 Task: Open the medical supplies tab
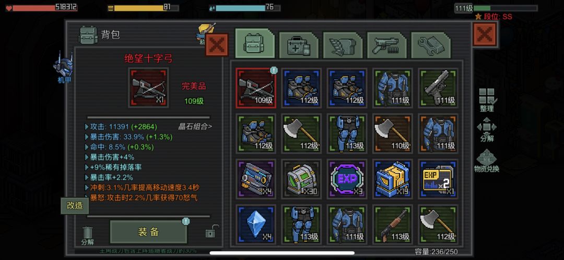coord(299,45)
